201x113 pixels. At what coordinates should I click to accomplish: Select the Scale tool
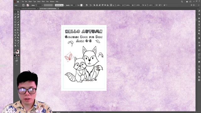tap(18, 27)
